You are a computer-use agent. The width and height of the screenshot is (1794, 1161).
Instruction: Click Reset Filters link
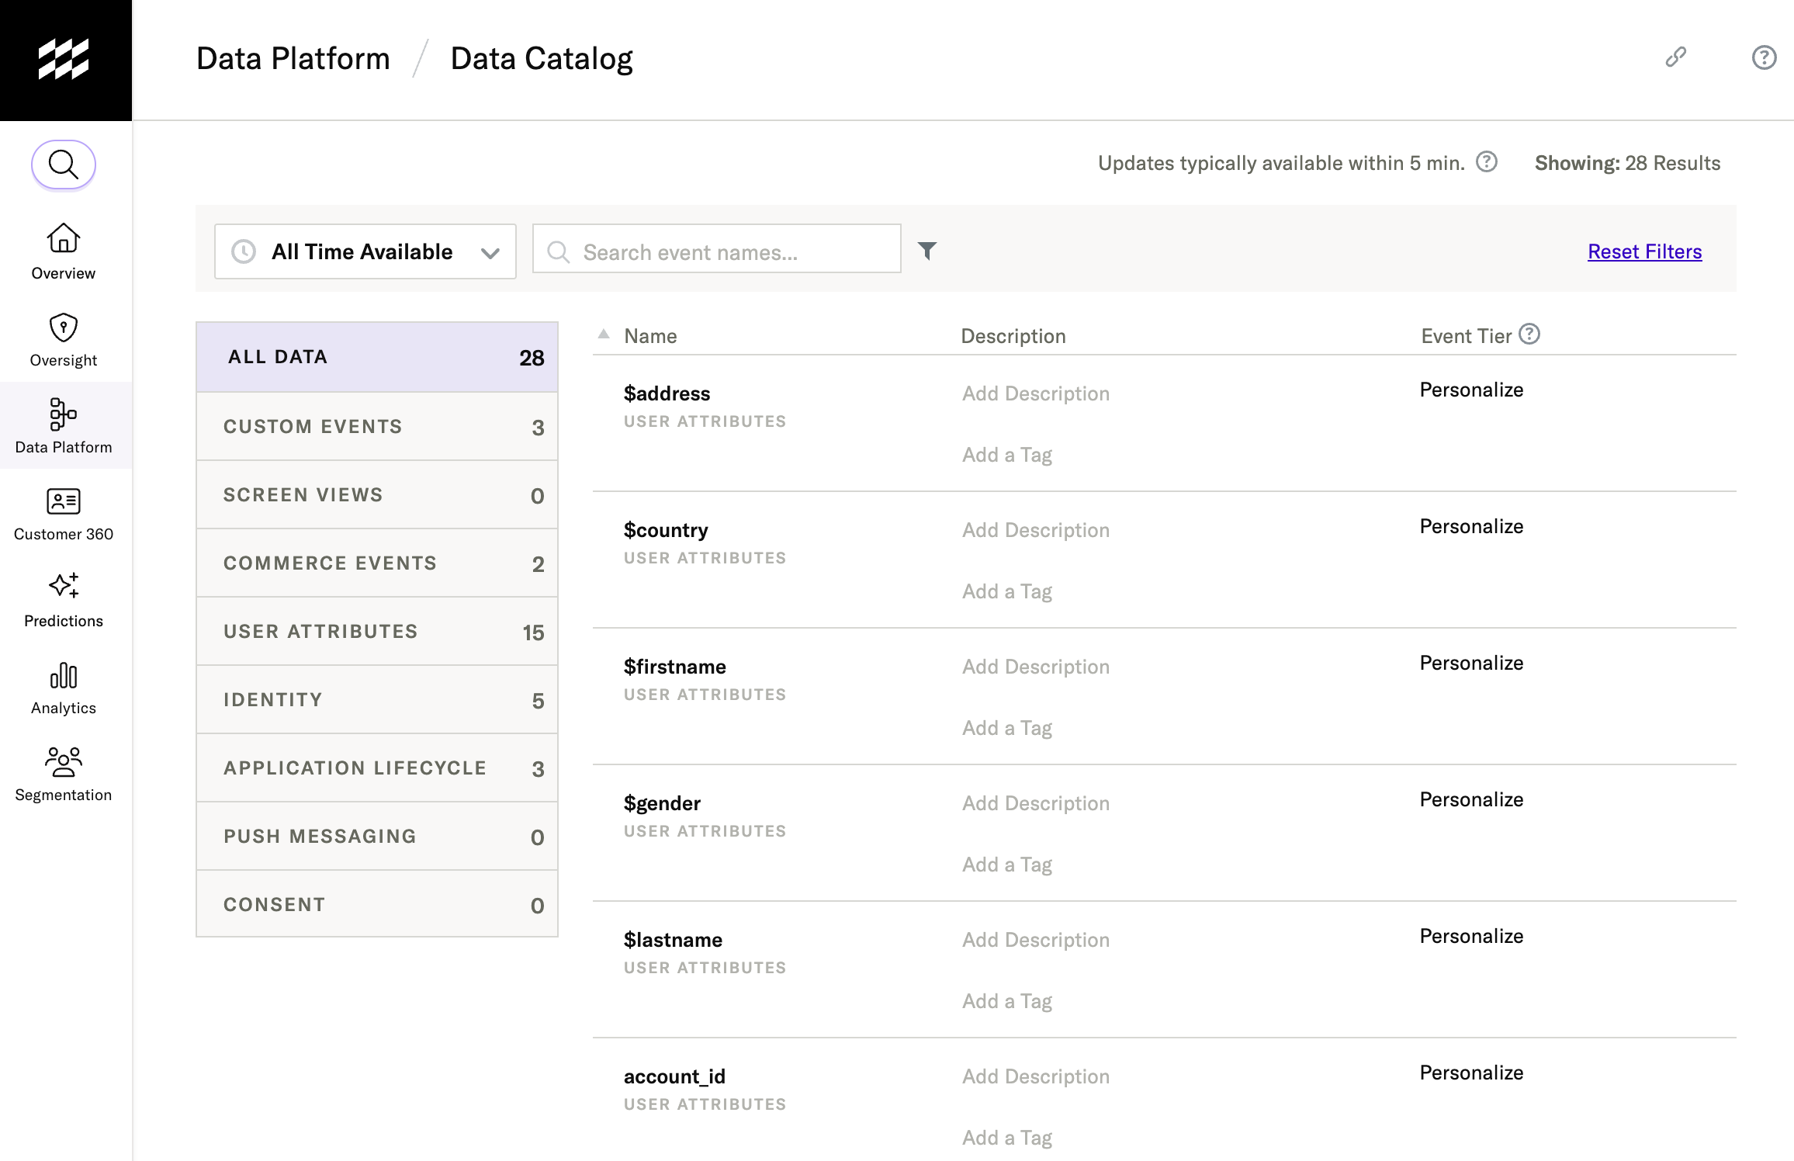[x=1644, y=251]
